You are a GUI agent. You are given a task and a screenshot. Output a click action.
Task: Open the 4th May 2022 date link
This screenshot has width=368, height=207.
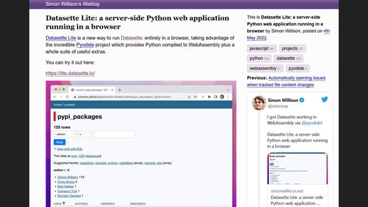pos(288,34)
